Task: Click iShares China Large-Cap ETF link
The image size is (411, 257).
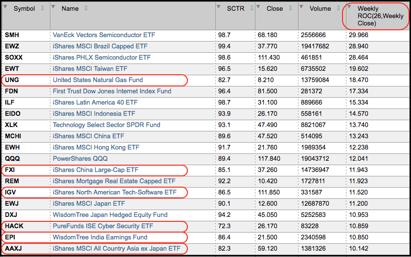Action: [95, 170]
